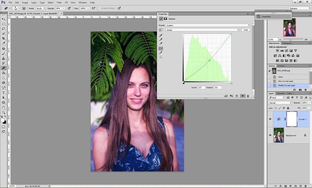Hide the Curves 1 layer
This screenshot has width=312, height=188.
(270, 119)
